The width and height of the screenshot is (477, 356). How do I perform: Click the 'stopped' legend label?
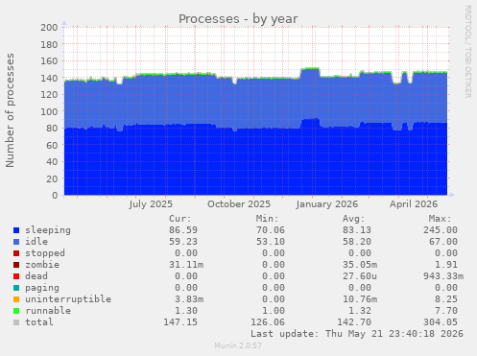coord(45,253)
